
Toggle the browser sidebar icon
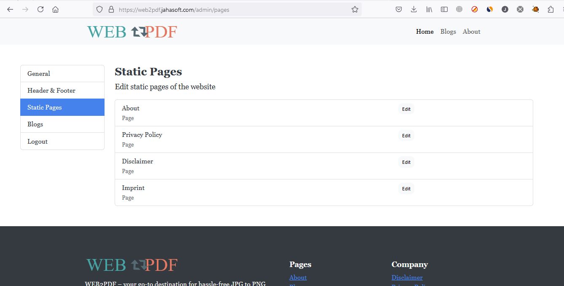[x=444, y=9]
